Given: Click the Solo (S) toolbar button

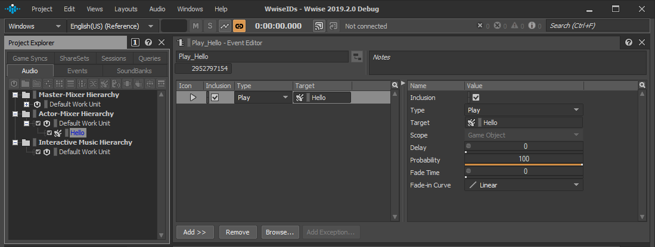Looking at the screenshot, I should coord(210,26).
